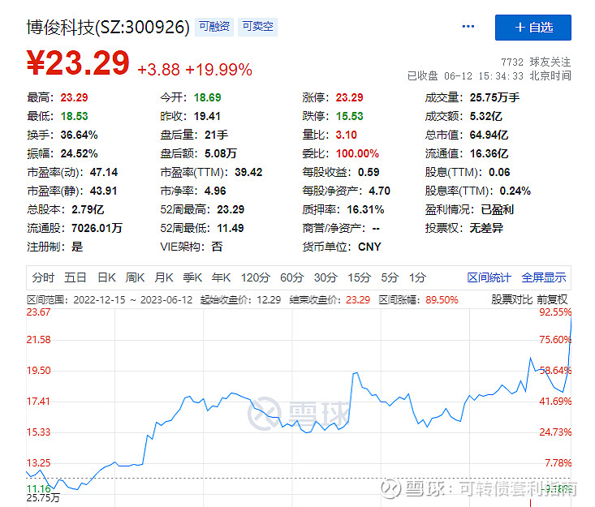Screen dimensions: 595x507
Task: Click the 最低 value 18.53
Action: pos(74,116)
